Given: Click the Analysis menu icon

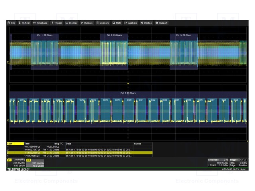Looking at the screenshot, I should click(126, 23).
